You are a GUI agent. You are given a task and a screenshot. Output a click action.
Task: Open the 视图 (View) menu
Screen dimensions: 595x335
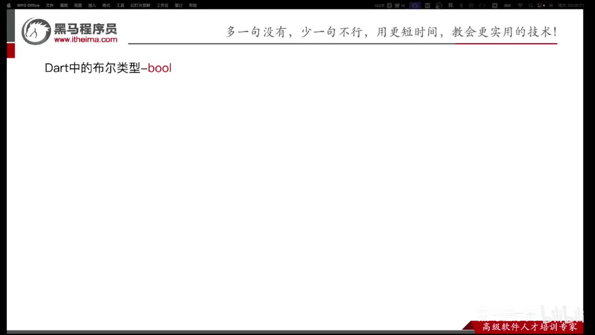78,5
